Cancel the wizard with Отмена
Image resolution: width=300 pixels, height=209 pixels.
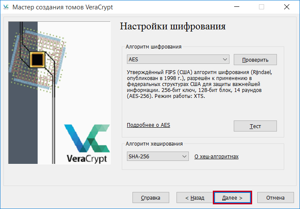[275, 198]
